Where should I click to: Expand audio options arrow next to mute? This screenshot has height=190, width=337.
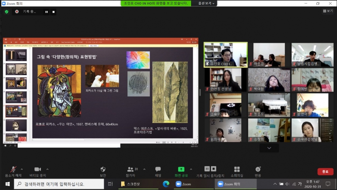[x=22, y=169]
